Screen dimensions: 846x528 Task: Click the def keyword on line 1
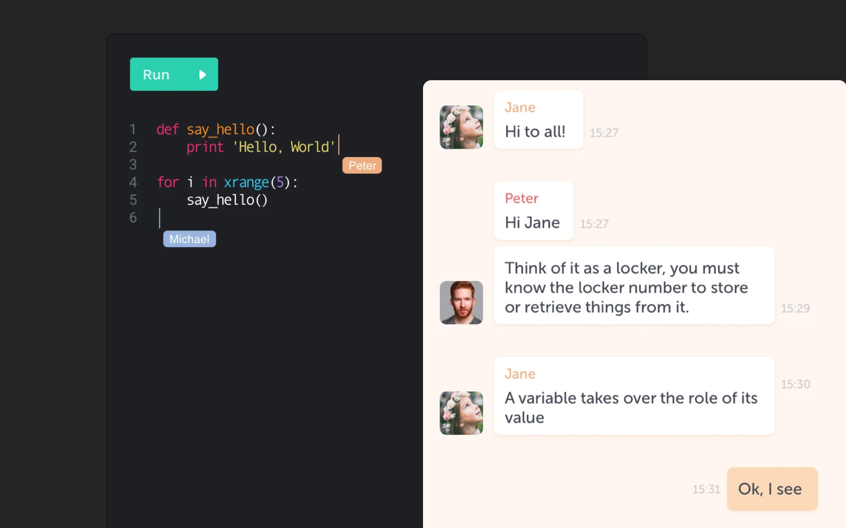point(168,129)
